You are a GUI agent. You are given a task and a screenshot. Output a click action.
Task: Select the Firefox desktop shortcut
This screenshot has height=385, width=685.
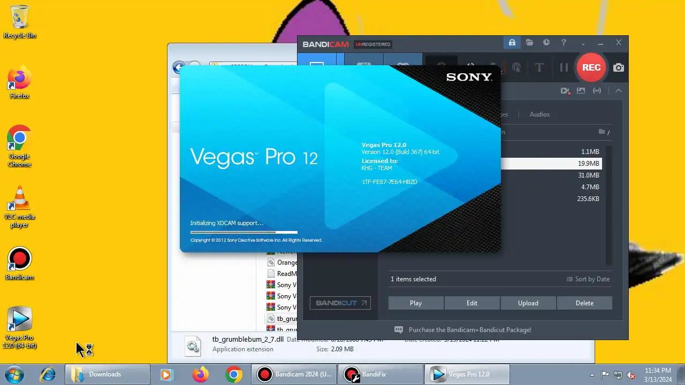pos(20,83)
